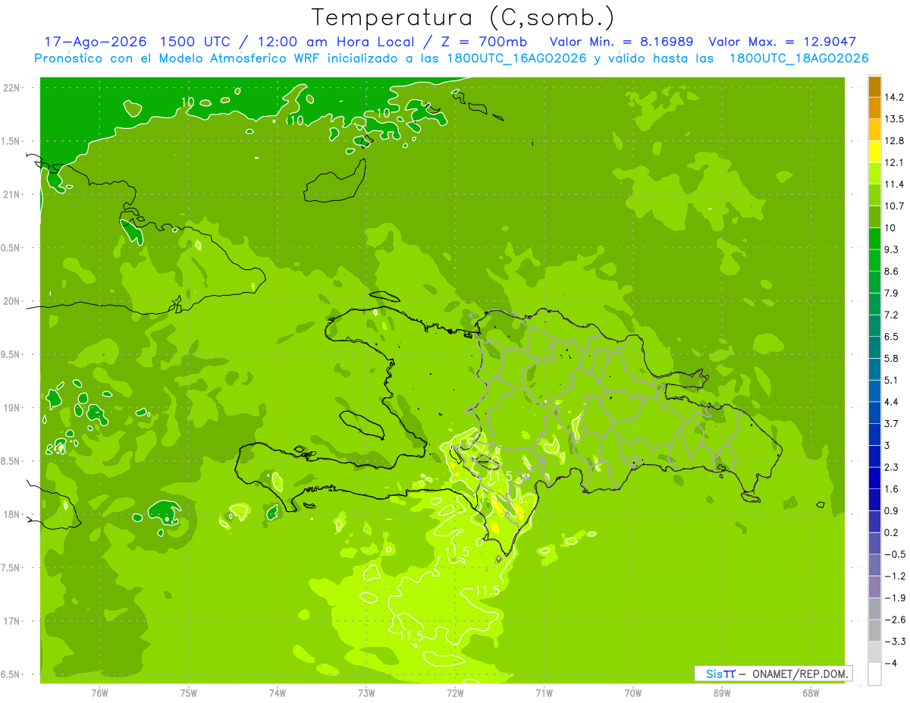Viewport: 910px width, 703px height.
Task: Click the "3.7" legend value
Action: point(892,423)
